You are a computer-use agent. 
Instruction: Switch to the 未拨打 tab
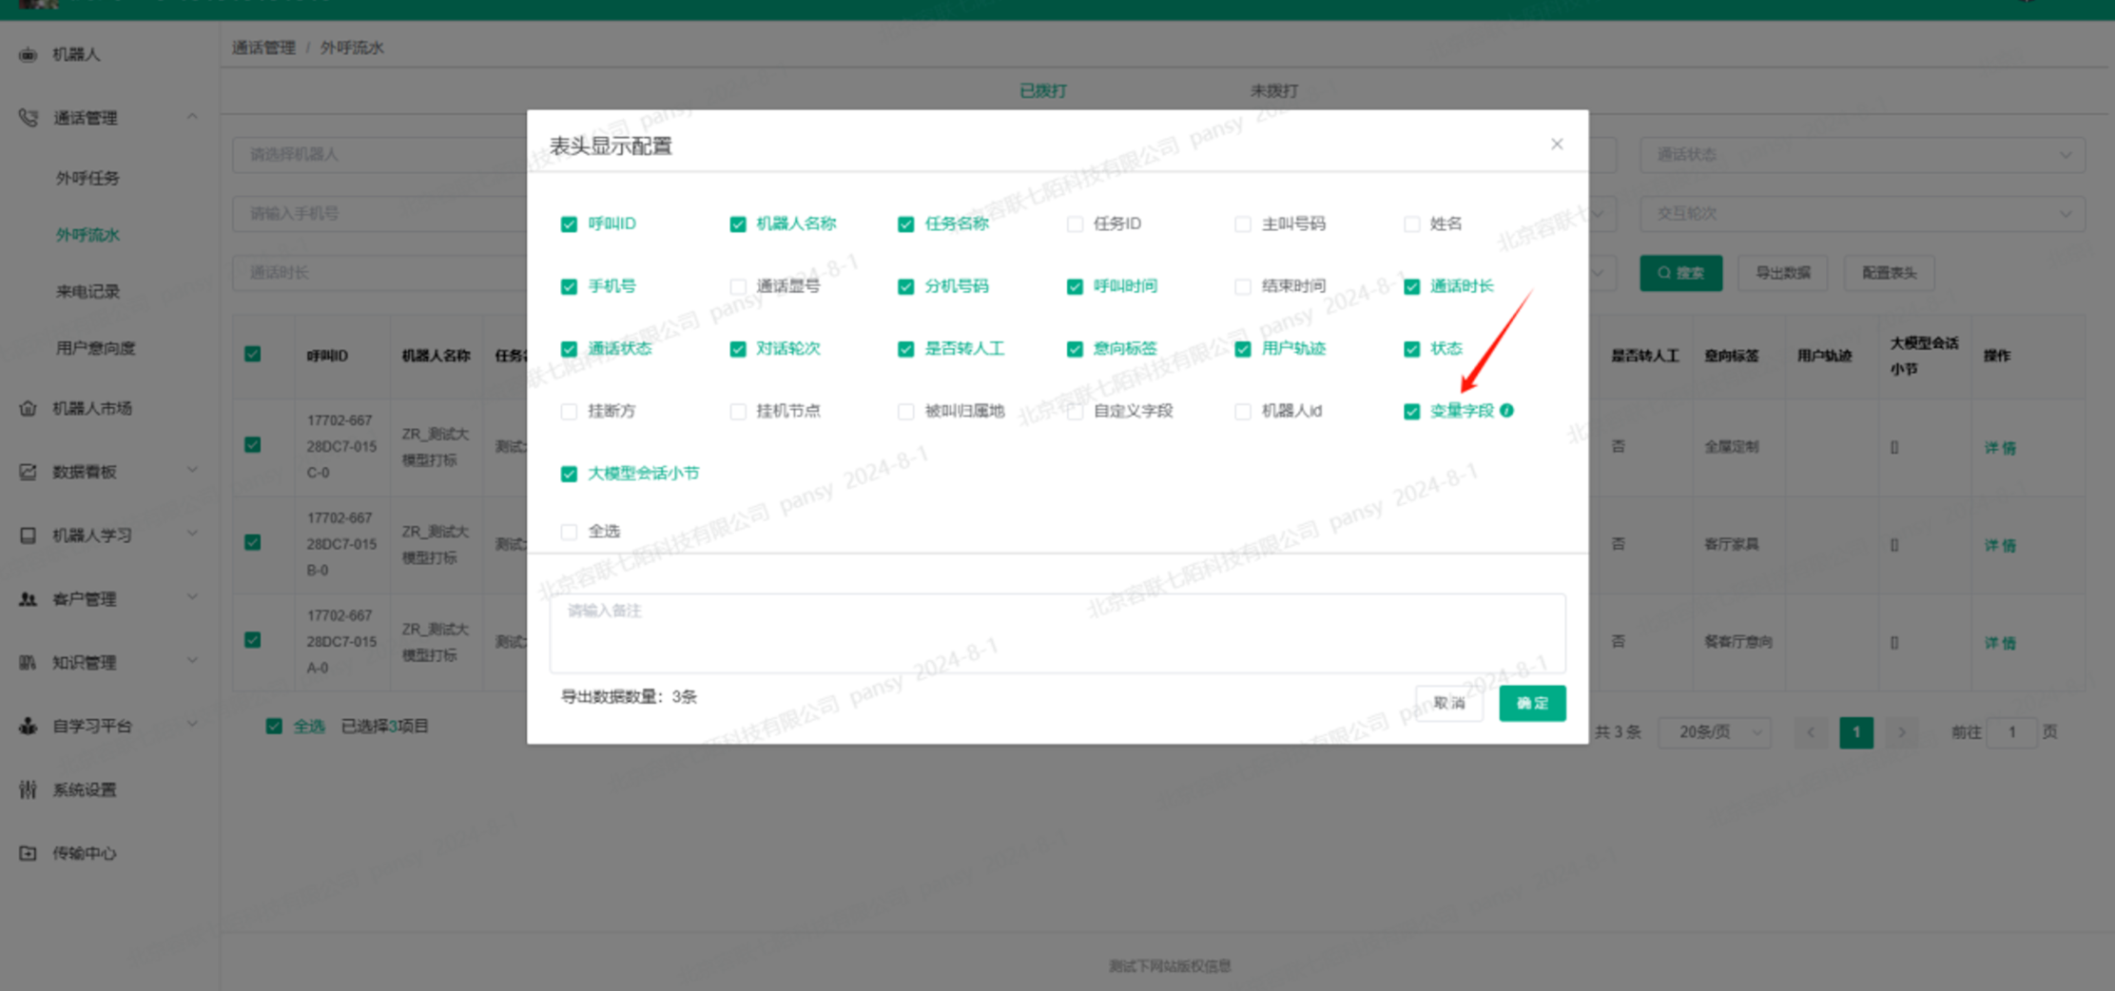pos(1273,91)
